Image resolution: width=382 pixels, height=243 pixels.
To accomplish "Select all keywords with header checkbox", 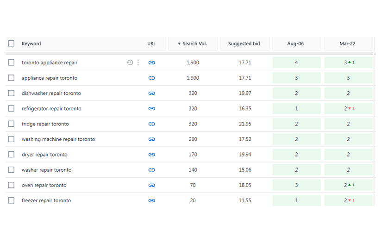I will [11, 44].
